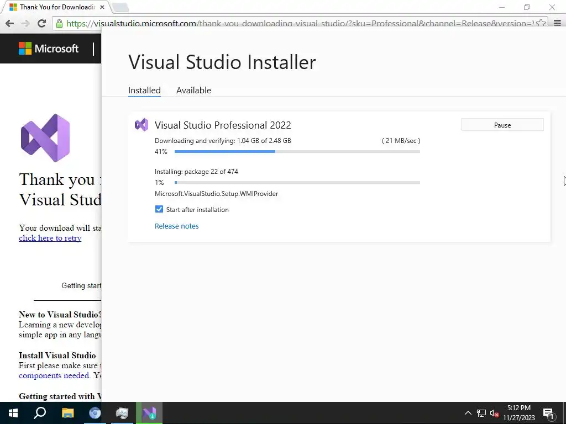This screenshot has height=424, width=566.
Task: Click the installing package progress bar
Action: pyautogui.click(x=297, y=182)
